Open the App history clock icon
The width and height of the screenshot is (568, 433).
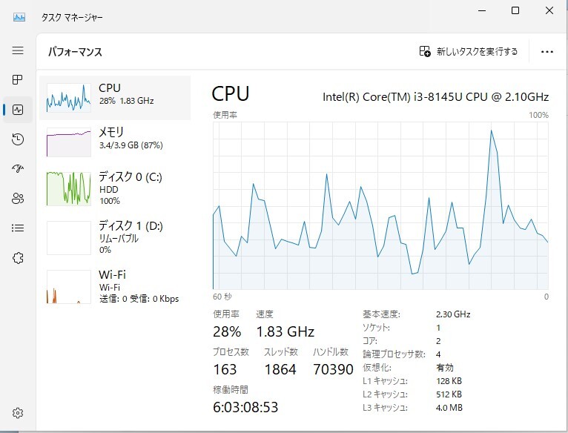[x=18, y=139]
